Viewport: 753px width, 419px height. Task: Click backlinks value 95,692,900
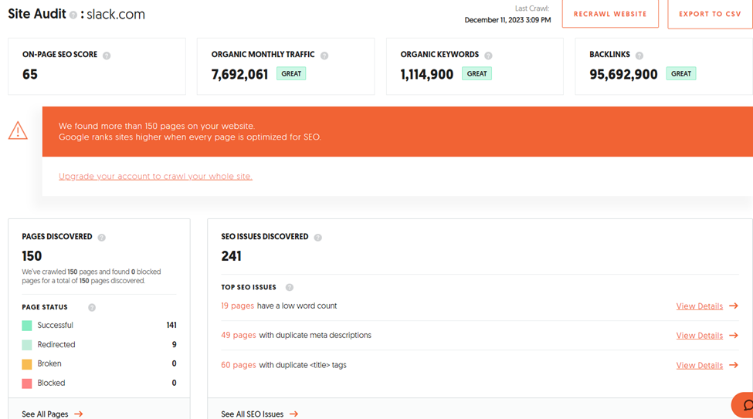(623, 74)
